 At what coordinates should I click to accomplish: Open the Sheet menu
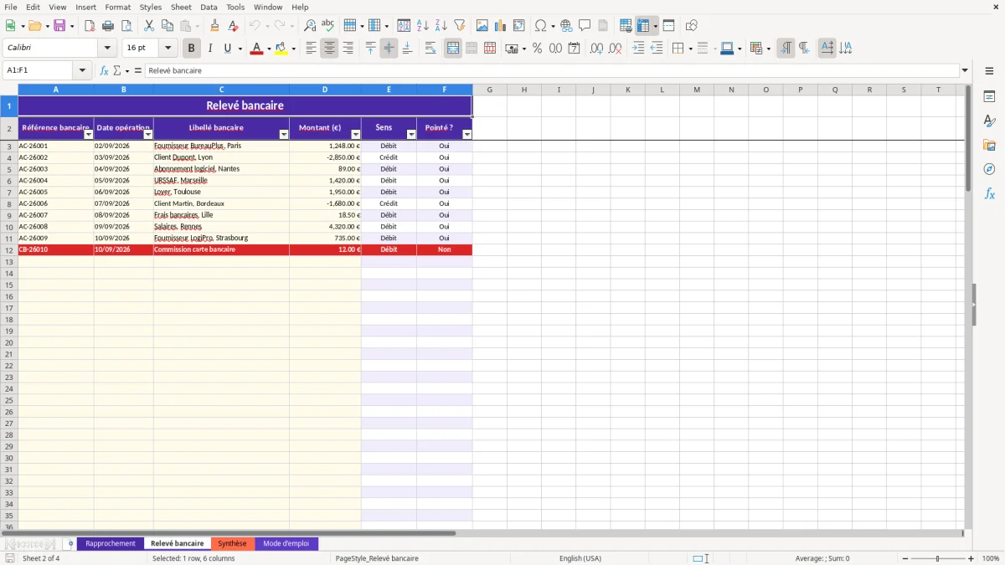click(181, 7)
